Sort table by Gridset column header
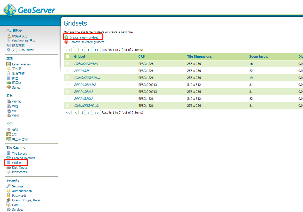The height and width of the screenshot is (212, 303). [80, 56]
